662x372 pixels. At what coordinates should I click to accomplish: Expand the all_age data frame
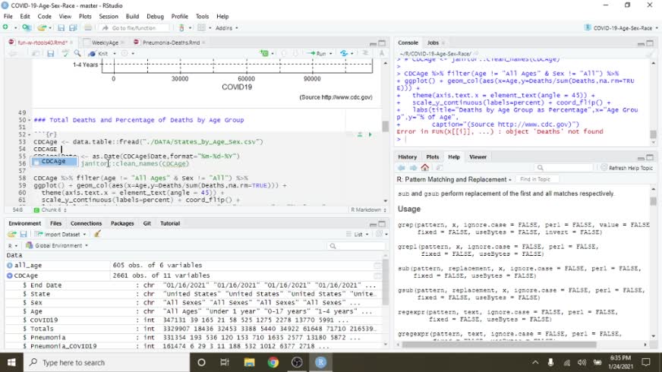click(x=10, y=265)
